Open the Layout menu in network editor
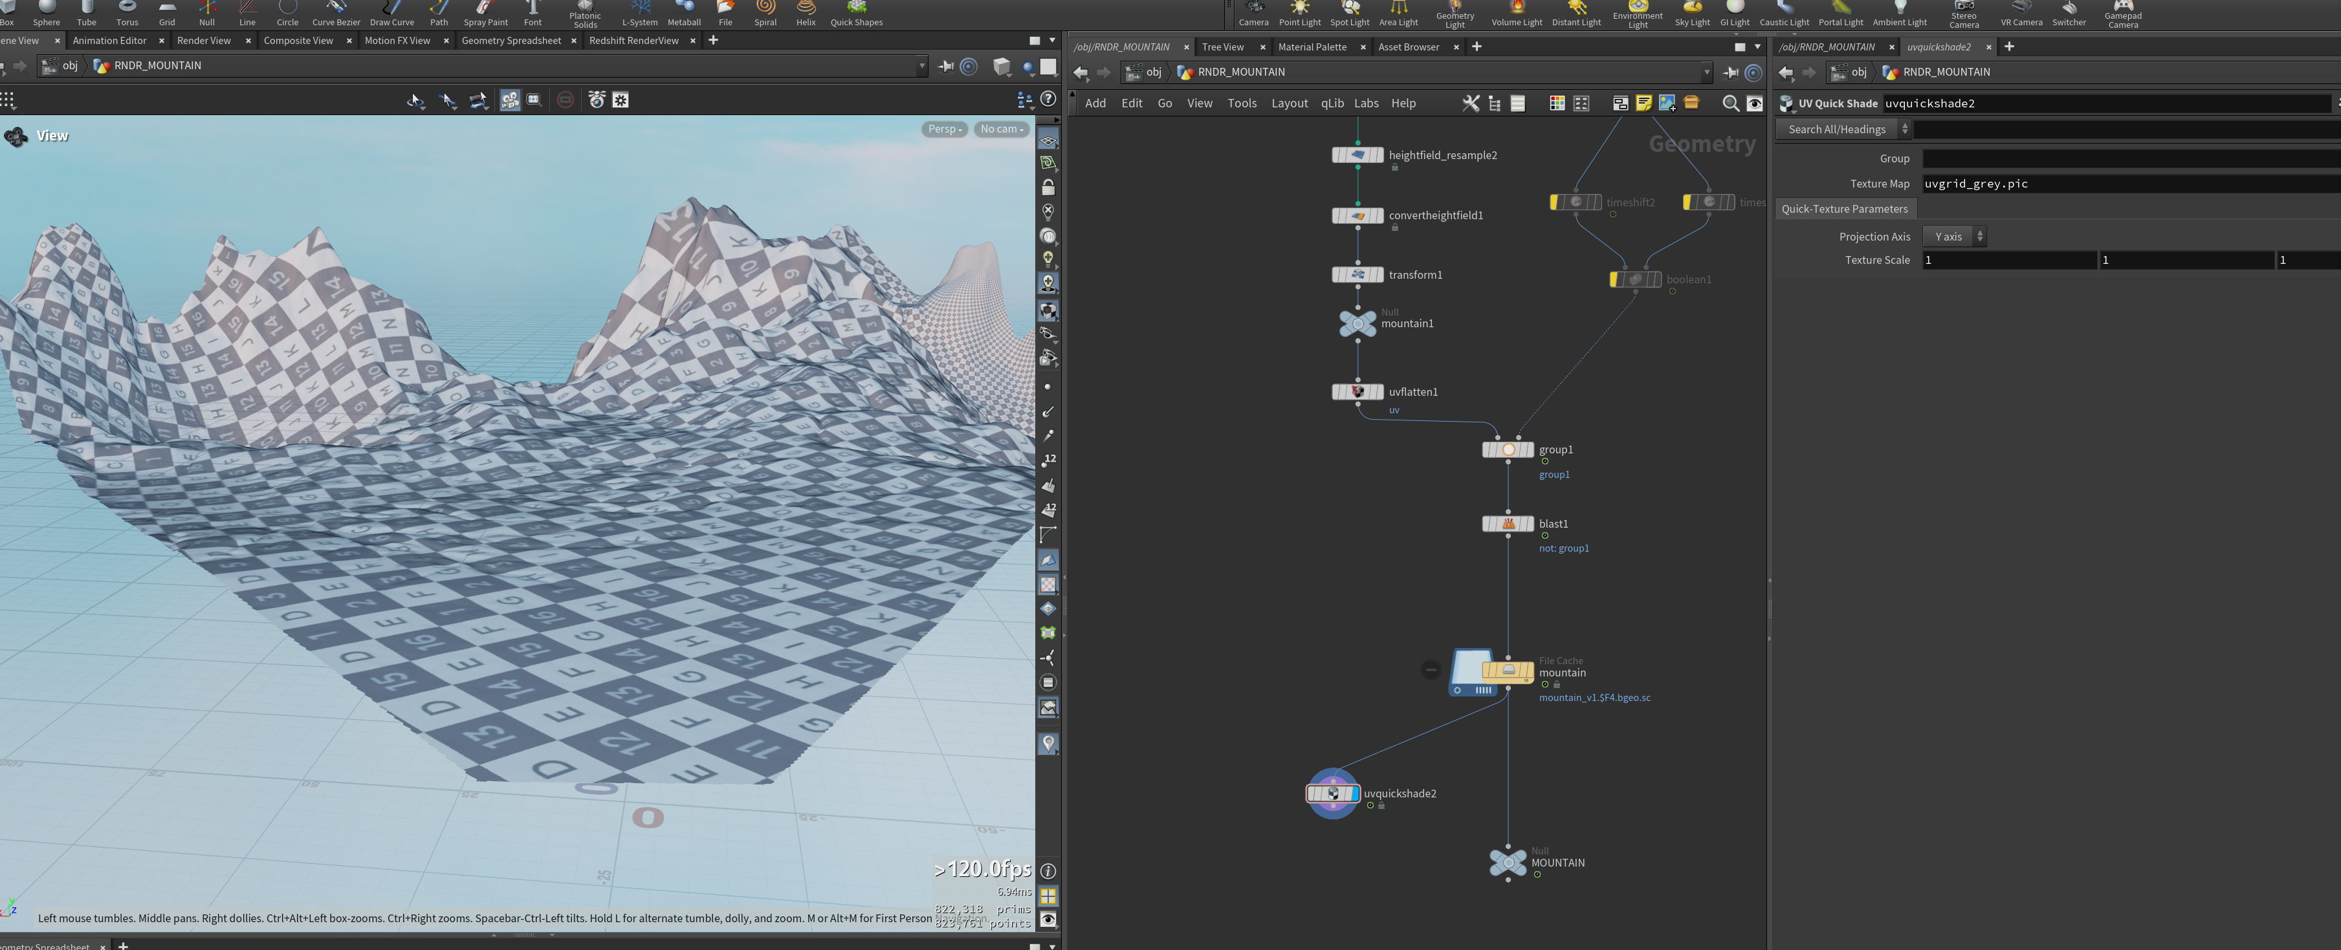Image resolution: width=2341 pixels, height=950 pixels. pyautogui.click(x=1289, y=103)
